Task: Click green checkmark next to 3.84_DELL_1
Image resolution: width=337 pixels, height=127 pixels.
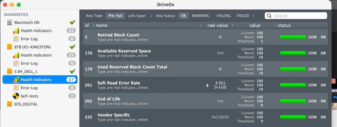Action: point(73,71)
